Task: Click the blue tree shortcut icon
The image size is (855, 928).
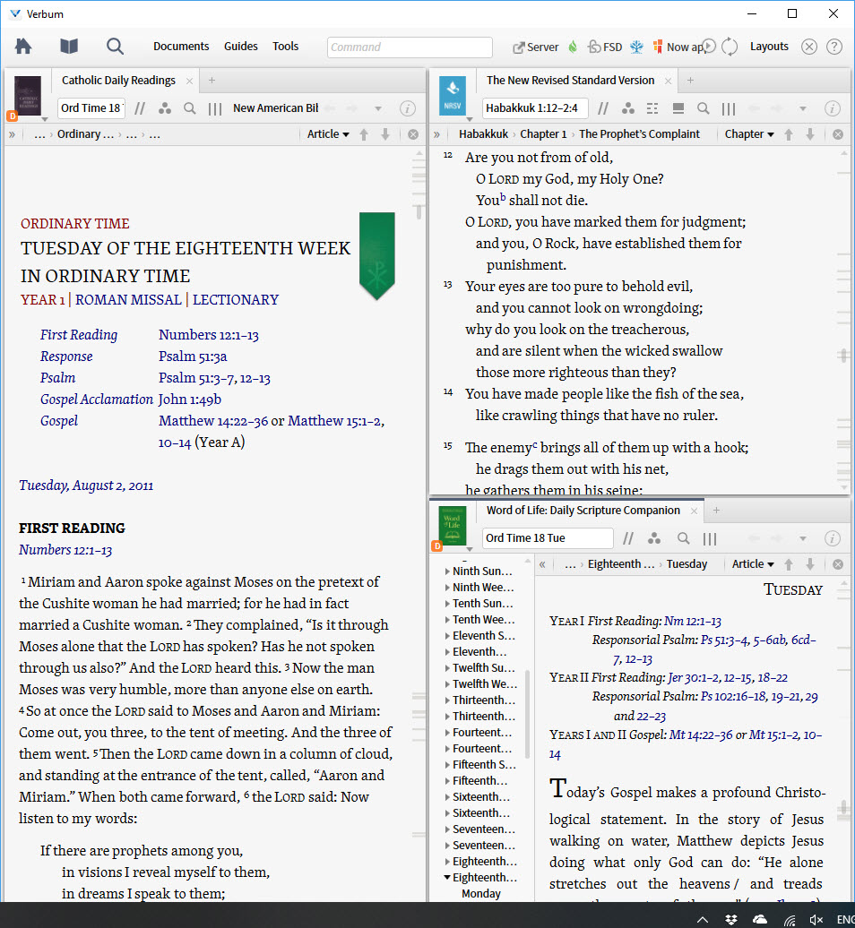Action: [636, 47]
